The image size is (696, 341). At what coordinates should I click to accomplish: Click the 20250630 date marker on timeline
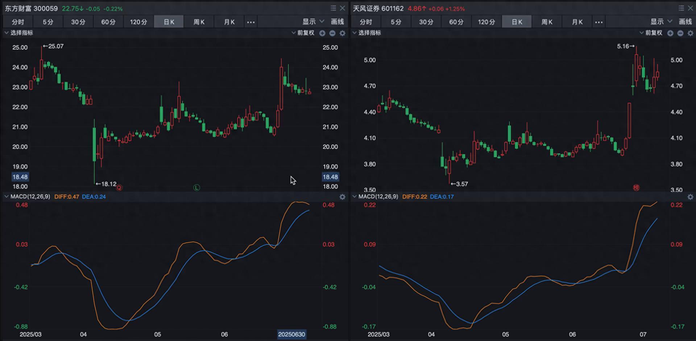pyautogui.click(x=291, y=334)
